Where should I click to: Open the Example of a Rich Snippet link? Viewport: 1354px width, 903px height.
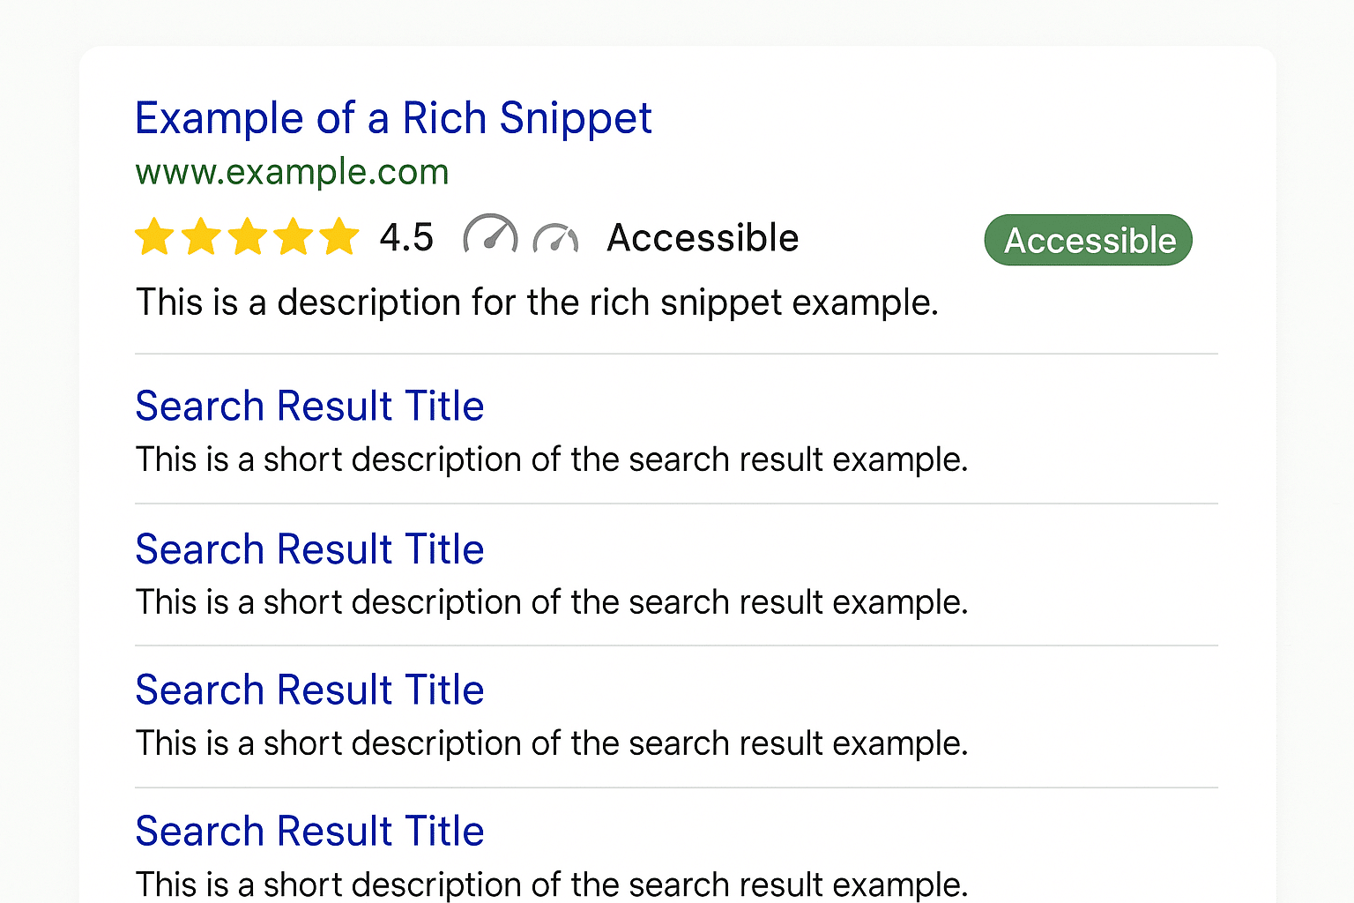point(393,119)
